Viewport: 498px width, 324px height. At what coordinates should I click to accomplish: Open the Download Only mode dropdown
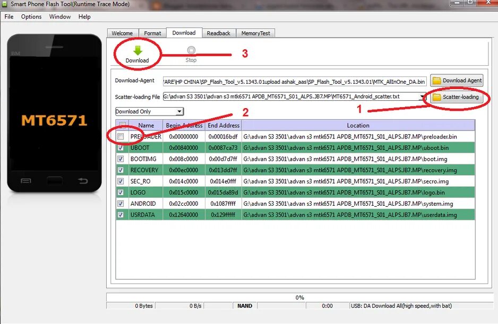tap(181, 111)
